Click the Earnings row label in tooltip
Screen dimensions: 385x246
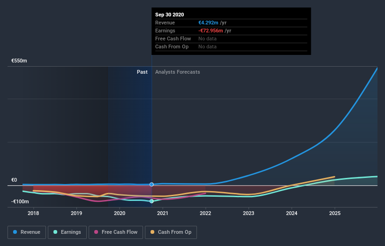pyautogui.click(x=165, y=31)
